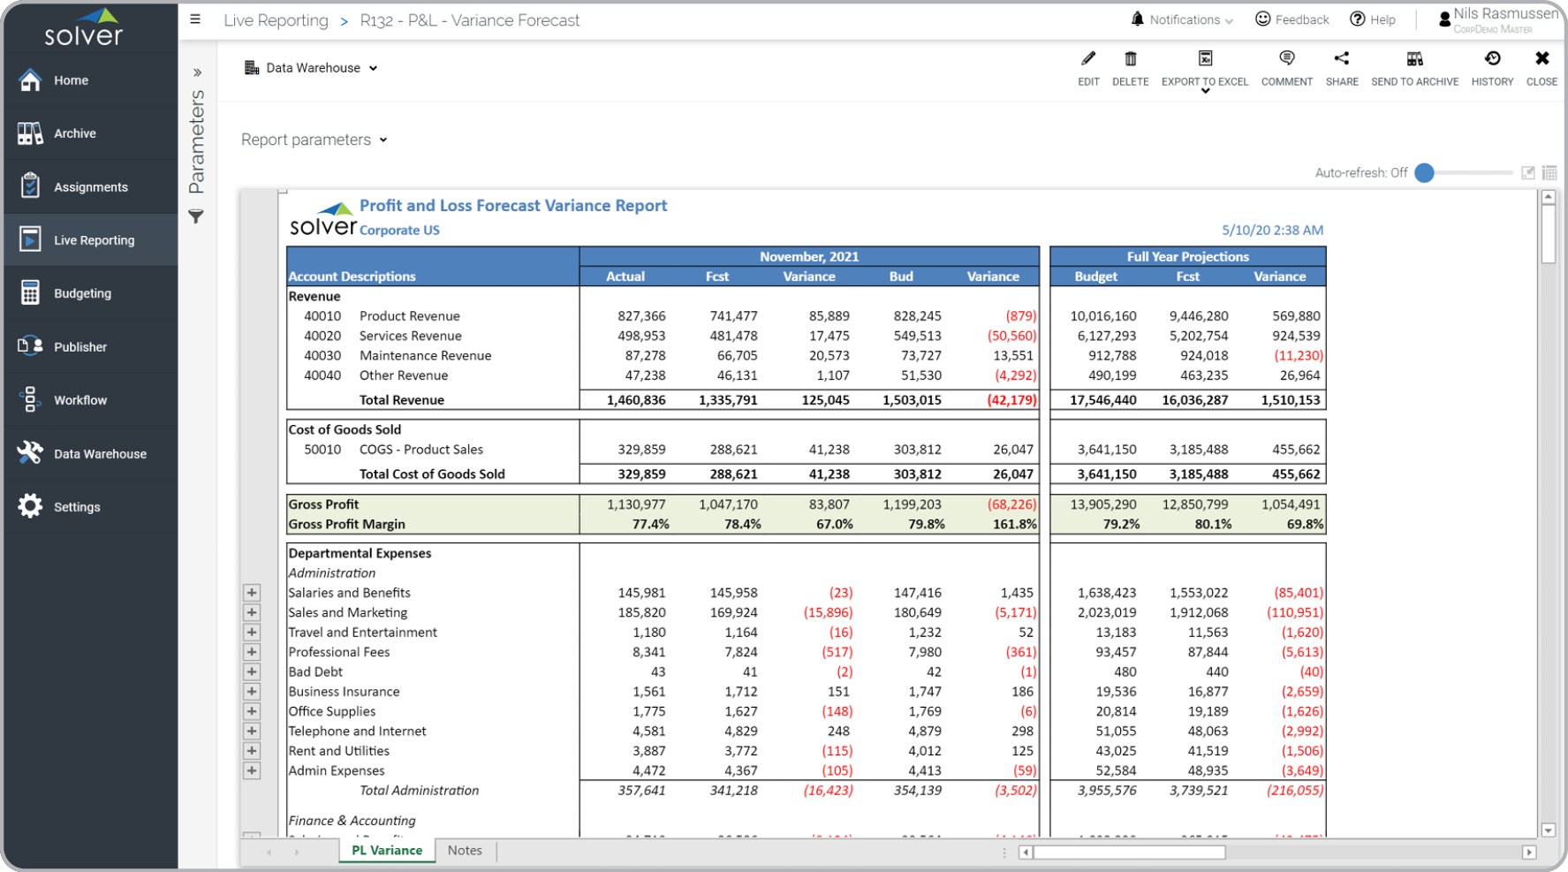Click the filter funnel icon
The height and width of the screenshot is (872, 1568).
point(196,216)
